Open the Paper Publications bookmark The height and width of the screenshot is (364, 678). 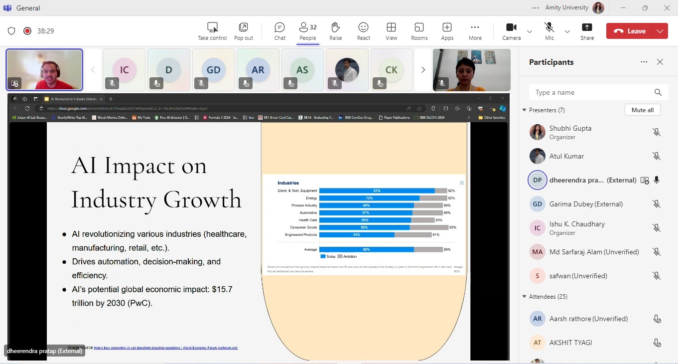(x=394, y=118)
